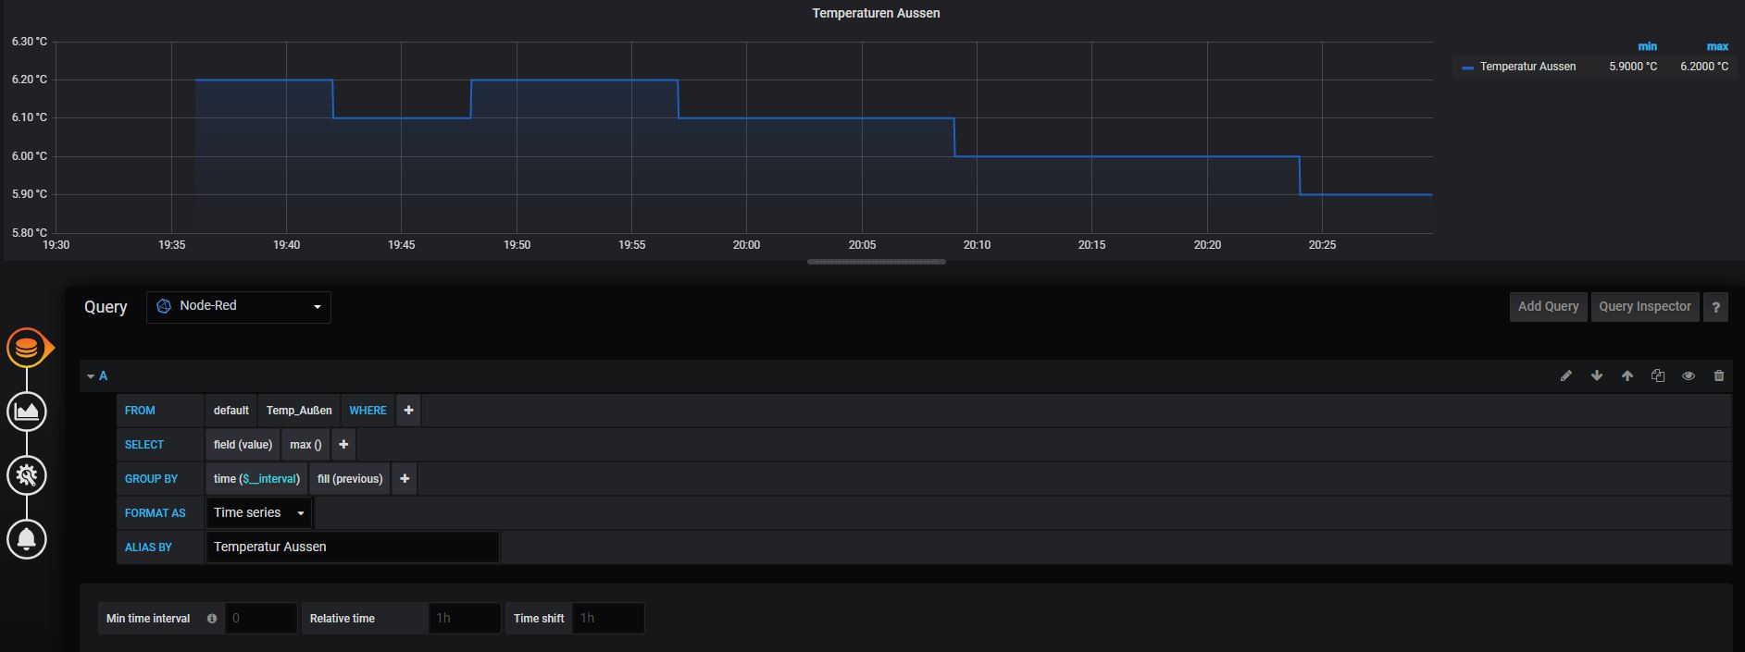Change the Temp_Außen measurement segment
Viewport: 1745px width, 652px height.
pos(299,411)
